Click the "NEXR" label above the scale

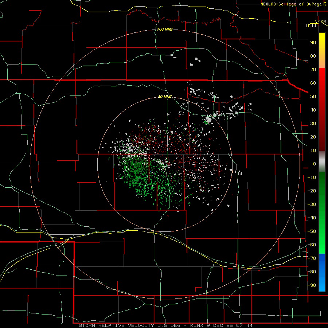(x=320, y=22)
